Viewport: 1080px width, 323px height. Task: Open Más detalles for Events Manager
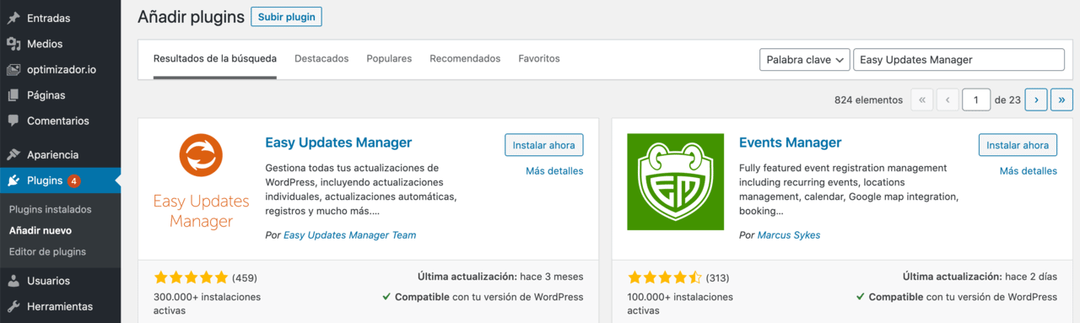pos(1029,170)
